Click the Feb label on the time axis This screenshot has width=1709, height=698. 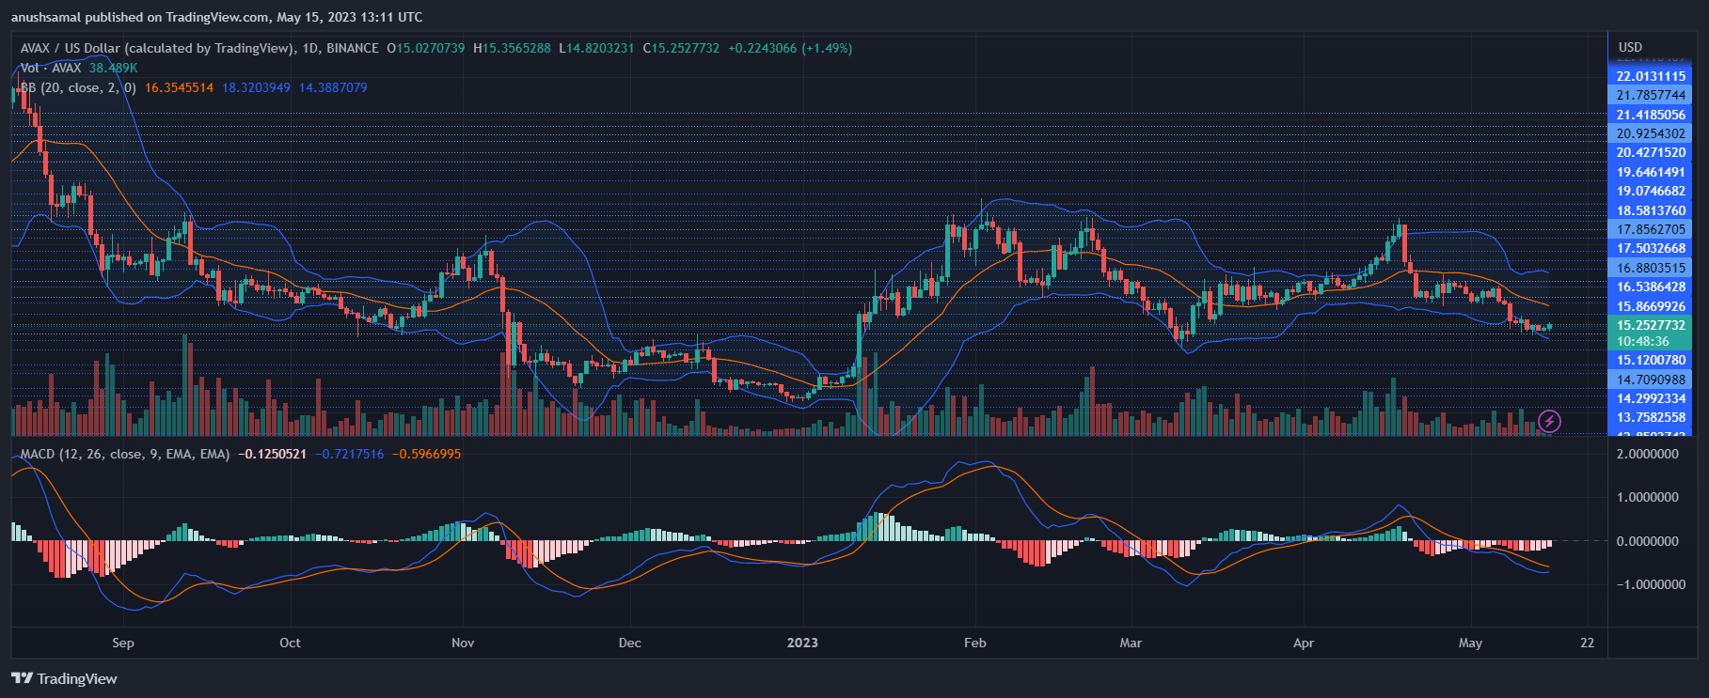(x=975, y=643)
